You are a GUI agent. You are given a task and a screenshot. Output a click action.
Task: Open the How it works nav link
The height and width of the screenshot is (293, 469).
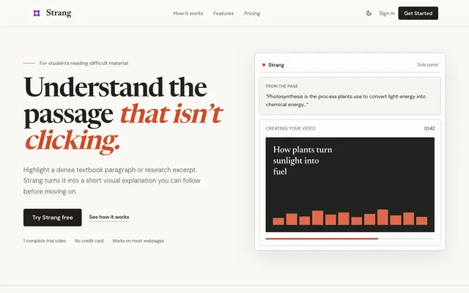(188, 13)
